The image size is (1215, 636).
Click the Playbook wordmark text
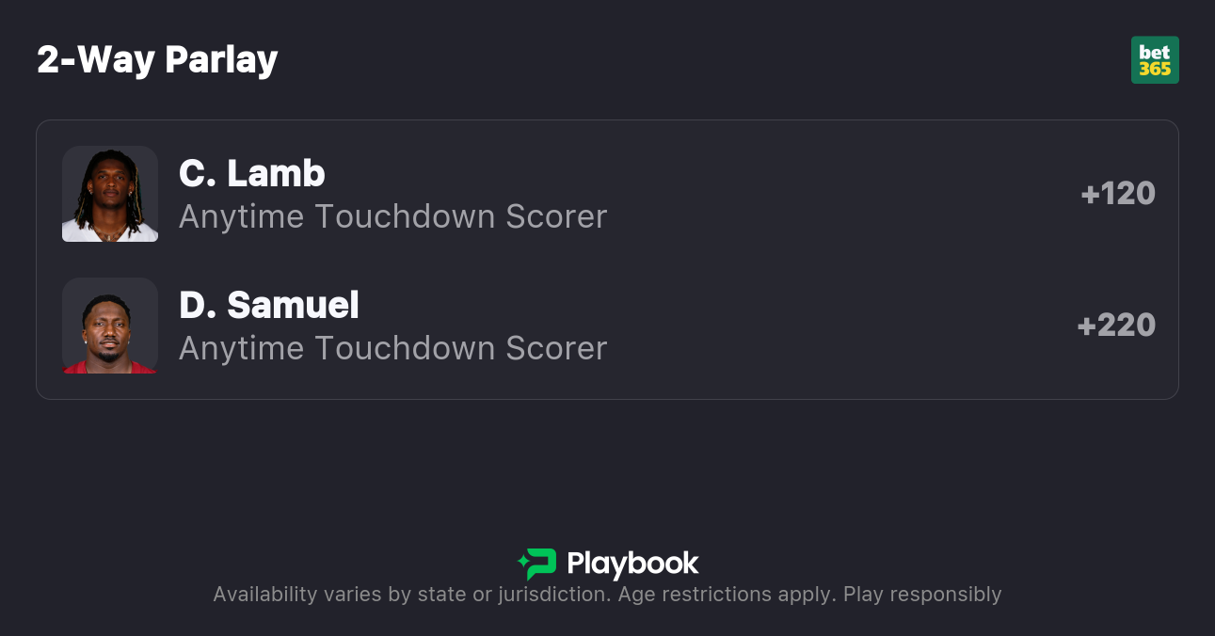632,564
